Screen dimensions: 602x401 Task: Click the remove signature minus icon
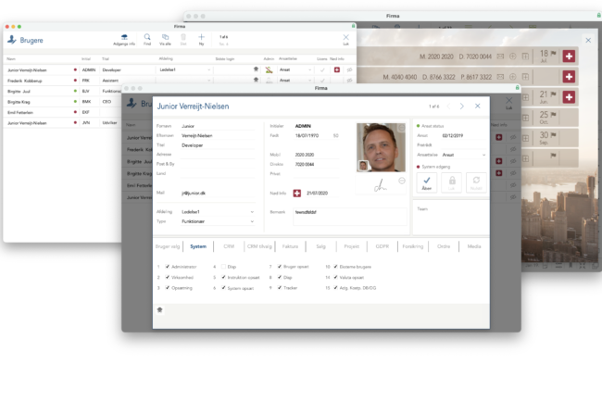coord(402,181)
